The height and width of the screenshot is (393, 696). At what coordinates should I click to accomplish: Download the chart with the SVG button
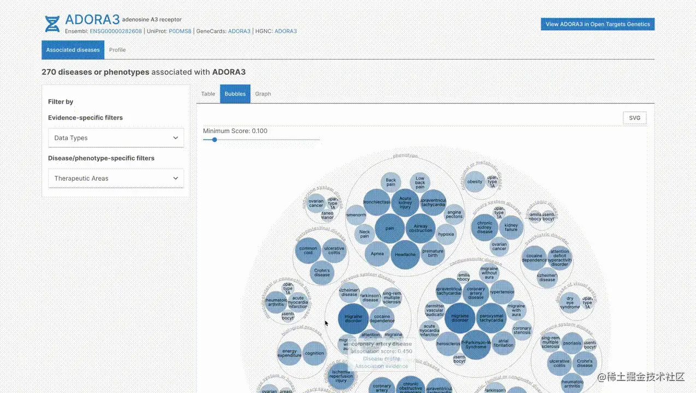pos(635,118)
